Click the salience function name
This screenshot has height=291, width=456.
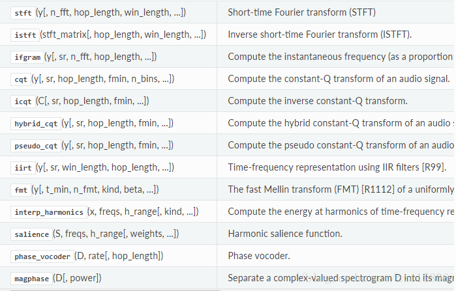pyautogui.click(x=31, y=234)
